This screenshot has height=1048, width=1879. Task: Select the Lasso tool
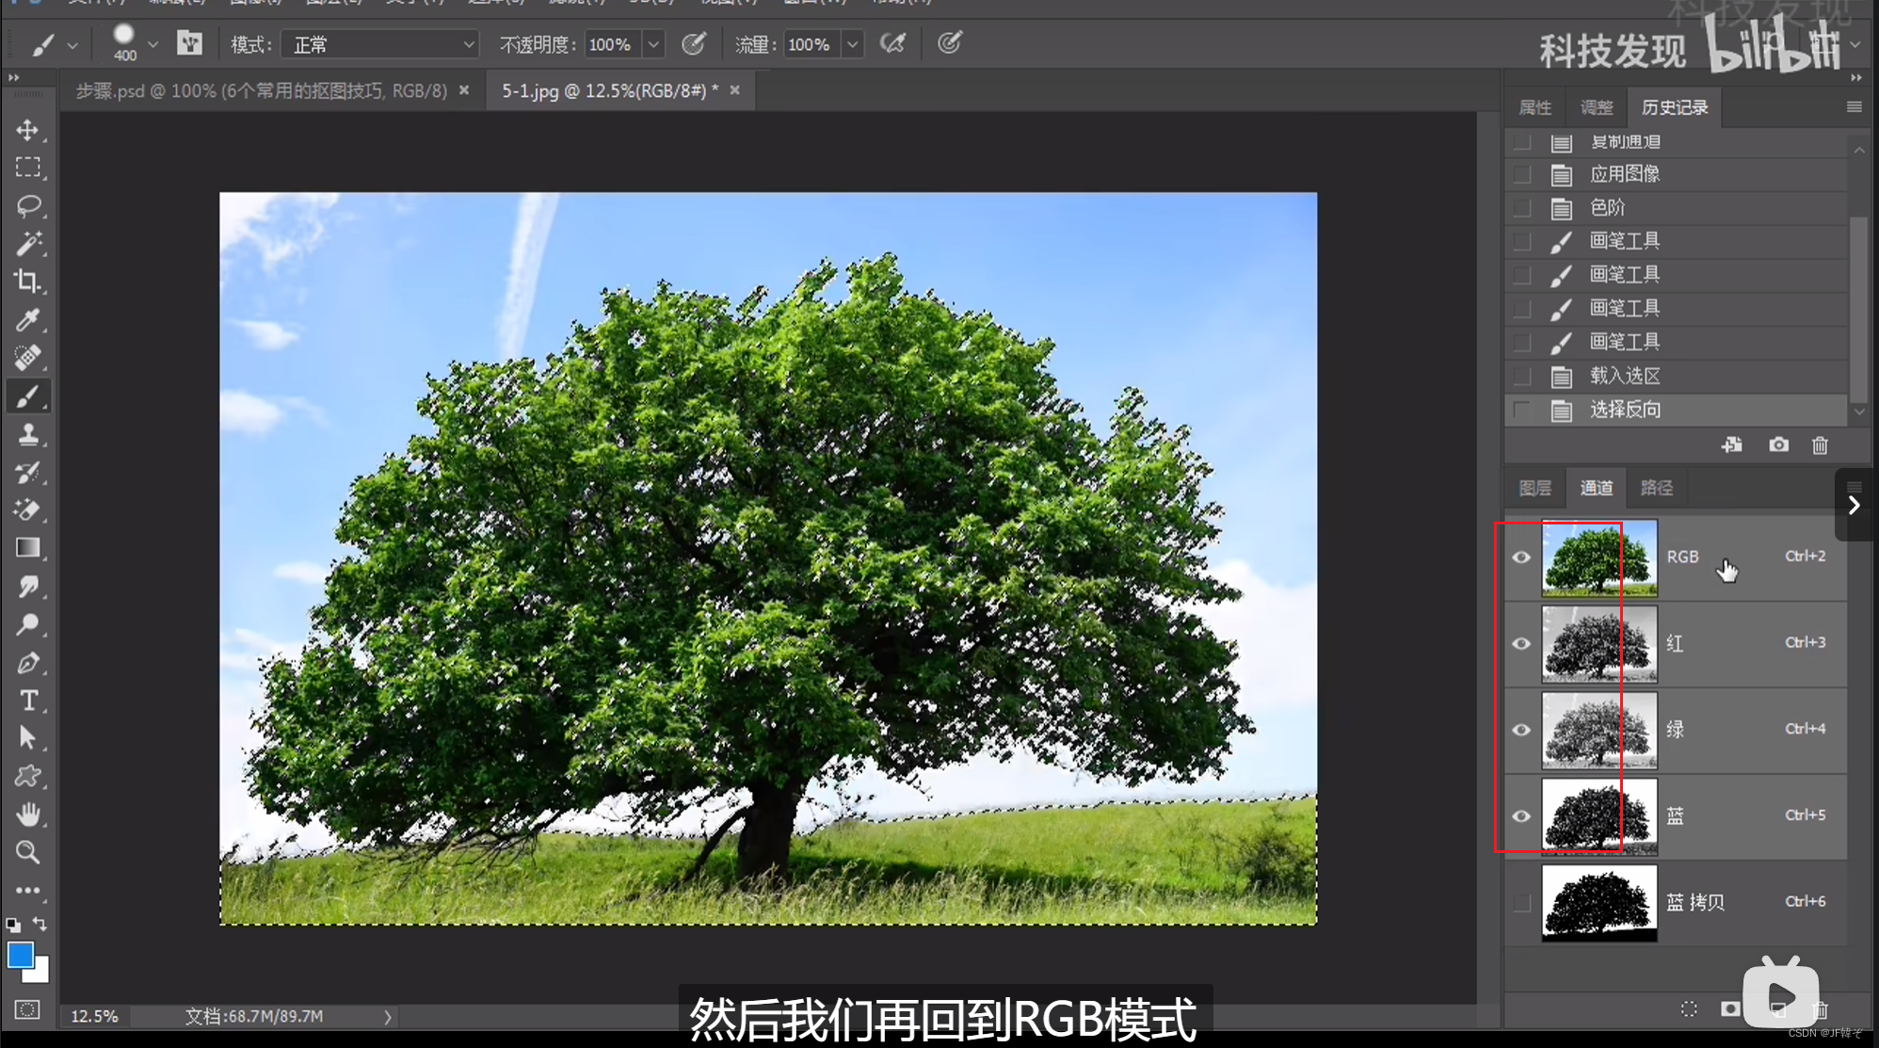point(27,206)
